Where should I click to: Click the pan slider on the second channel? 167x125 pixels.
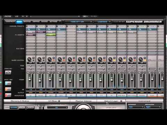(41, 69)
